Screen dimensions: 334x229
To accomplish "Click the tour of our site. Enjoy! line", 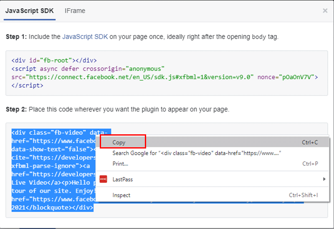I will pos(54,191).
